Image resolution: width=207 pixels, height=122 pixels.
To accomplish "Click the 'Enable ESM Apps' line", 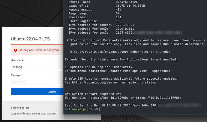I will (x=121, y=79).
